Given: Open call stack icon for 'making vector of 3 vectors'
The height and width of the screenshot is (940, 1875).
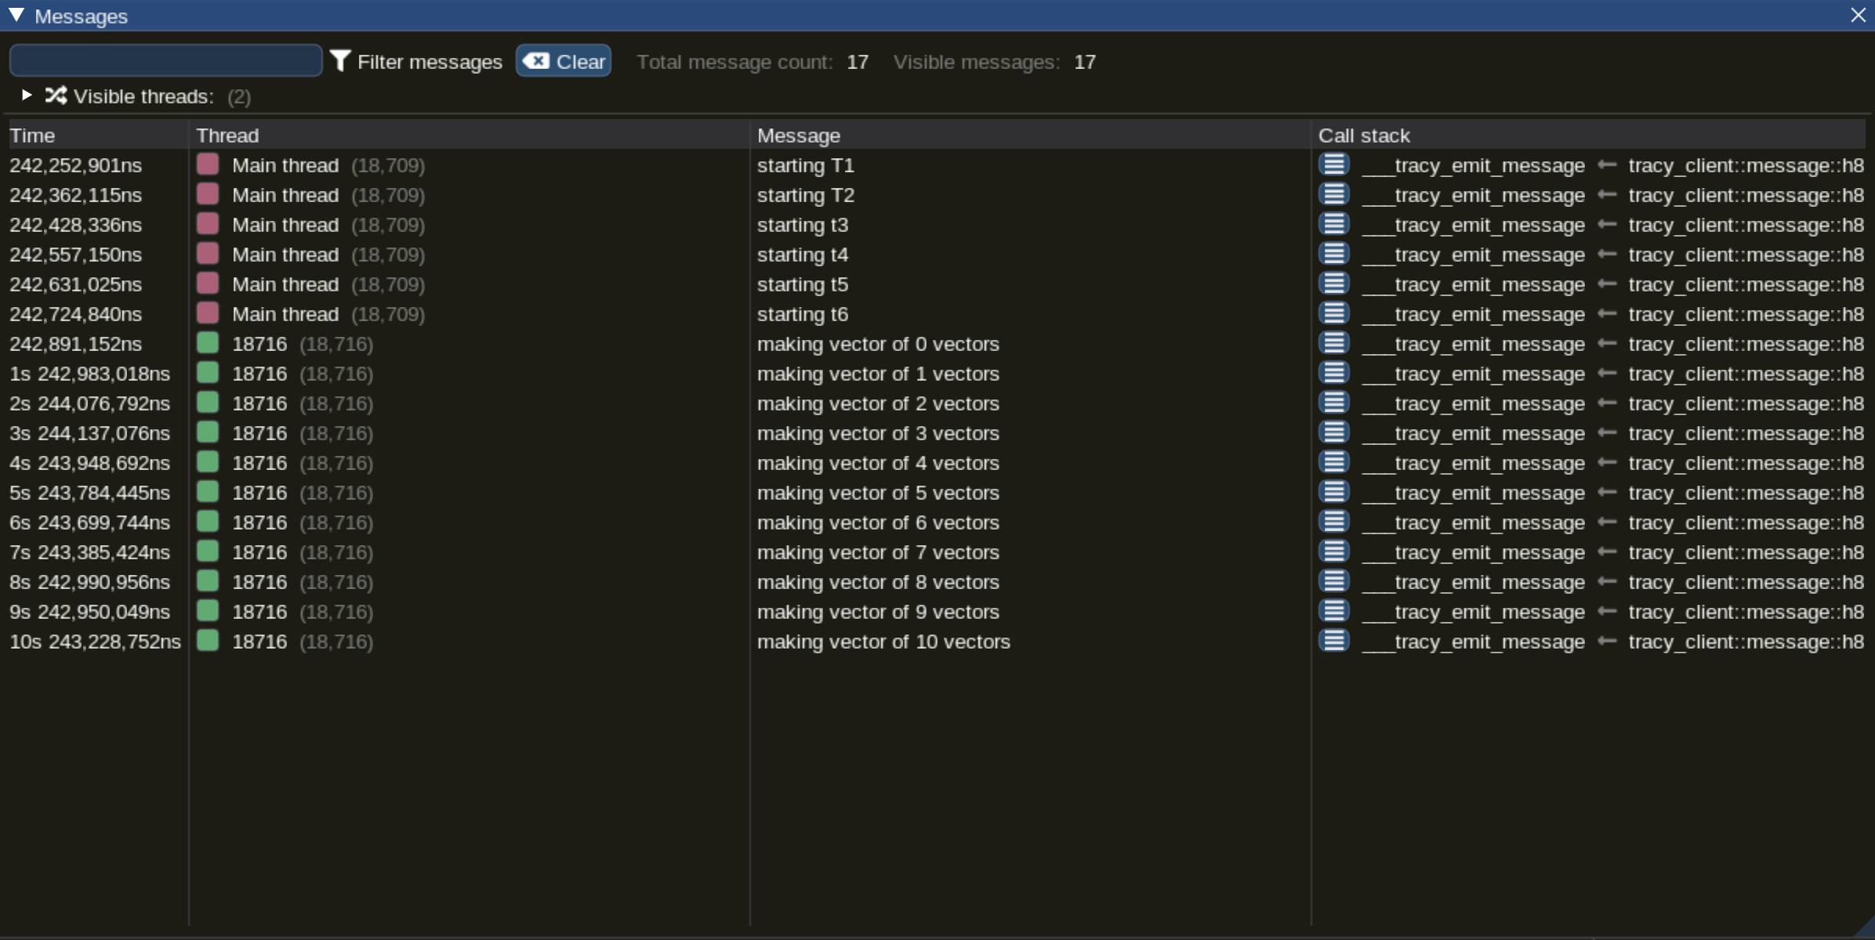Looking at the screenshot, I should coord(1333,432).
